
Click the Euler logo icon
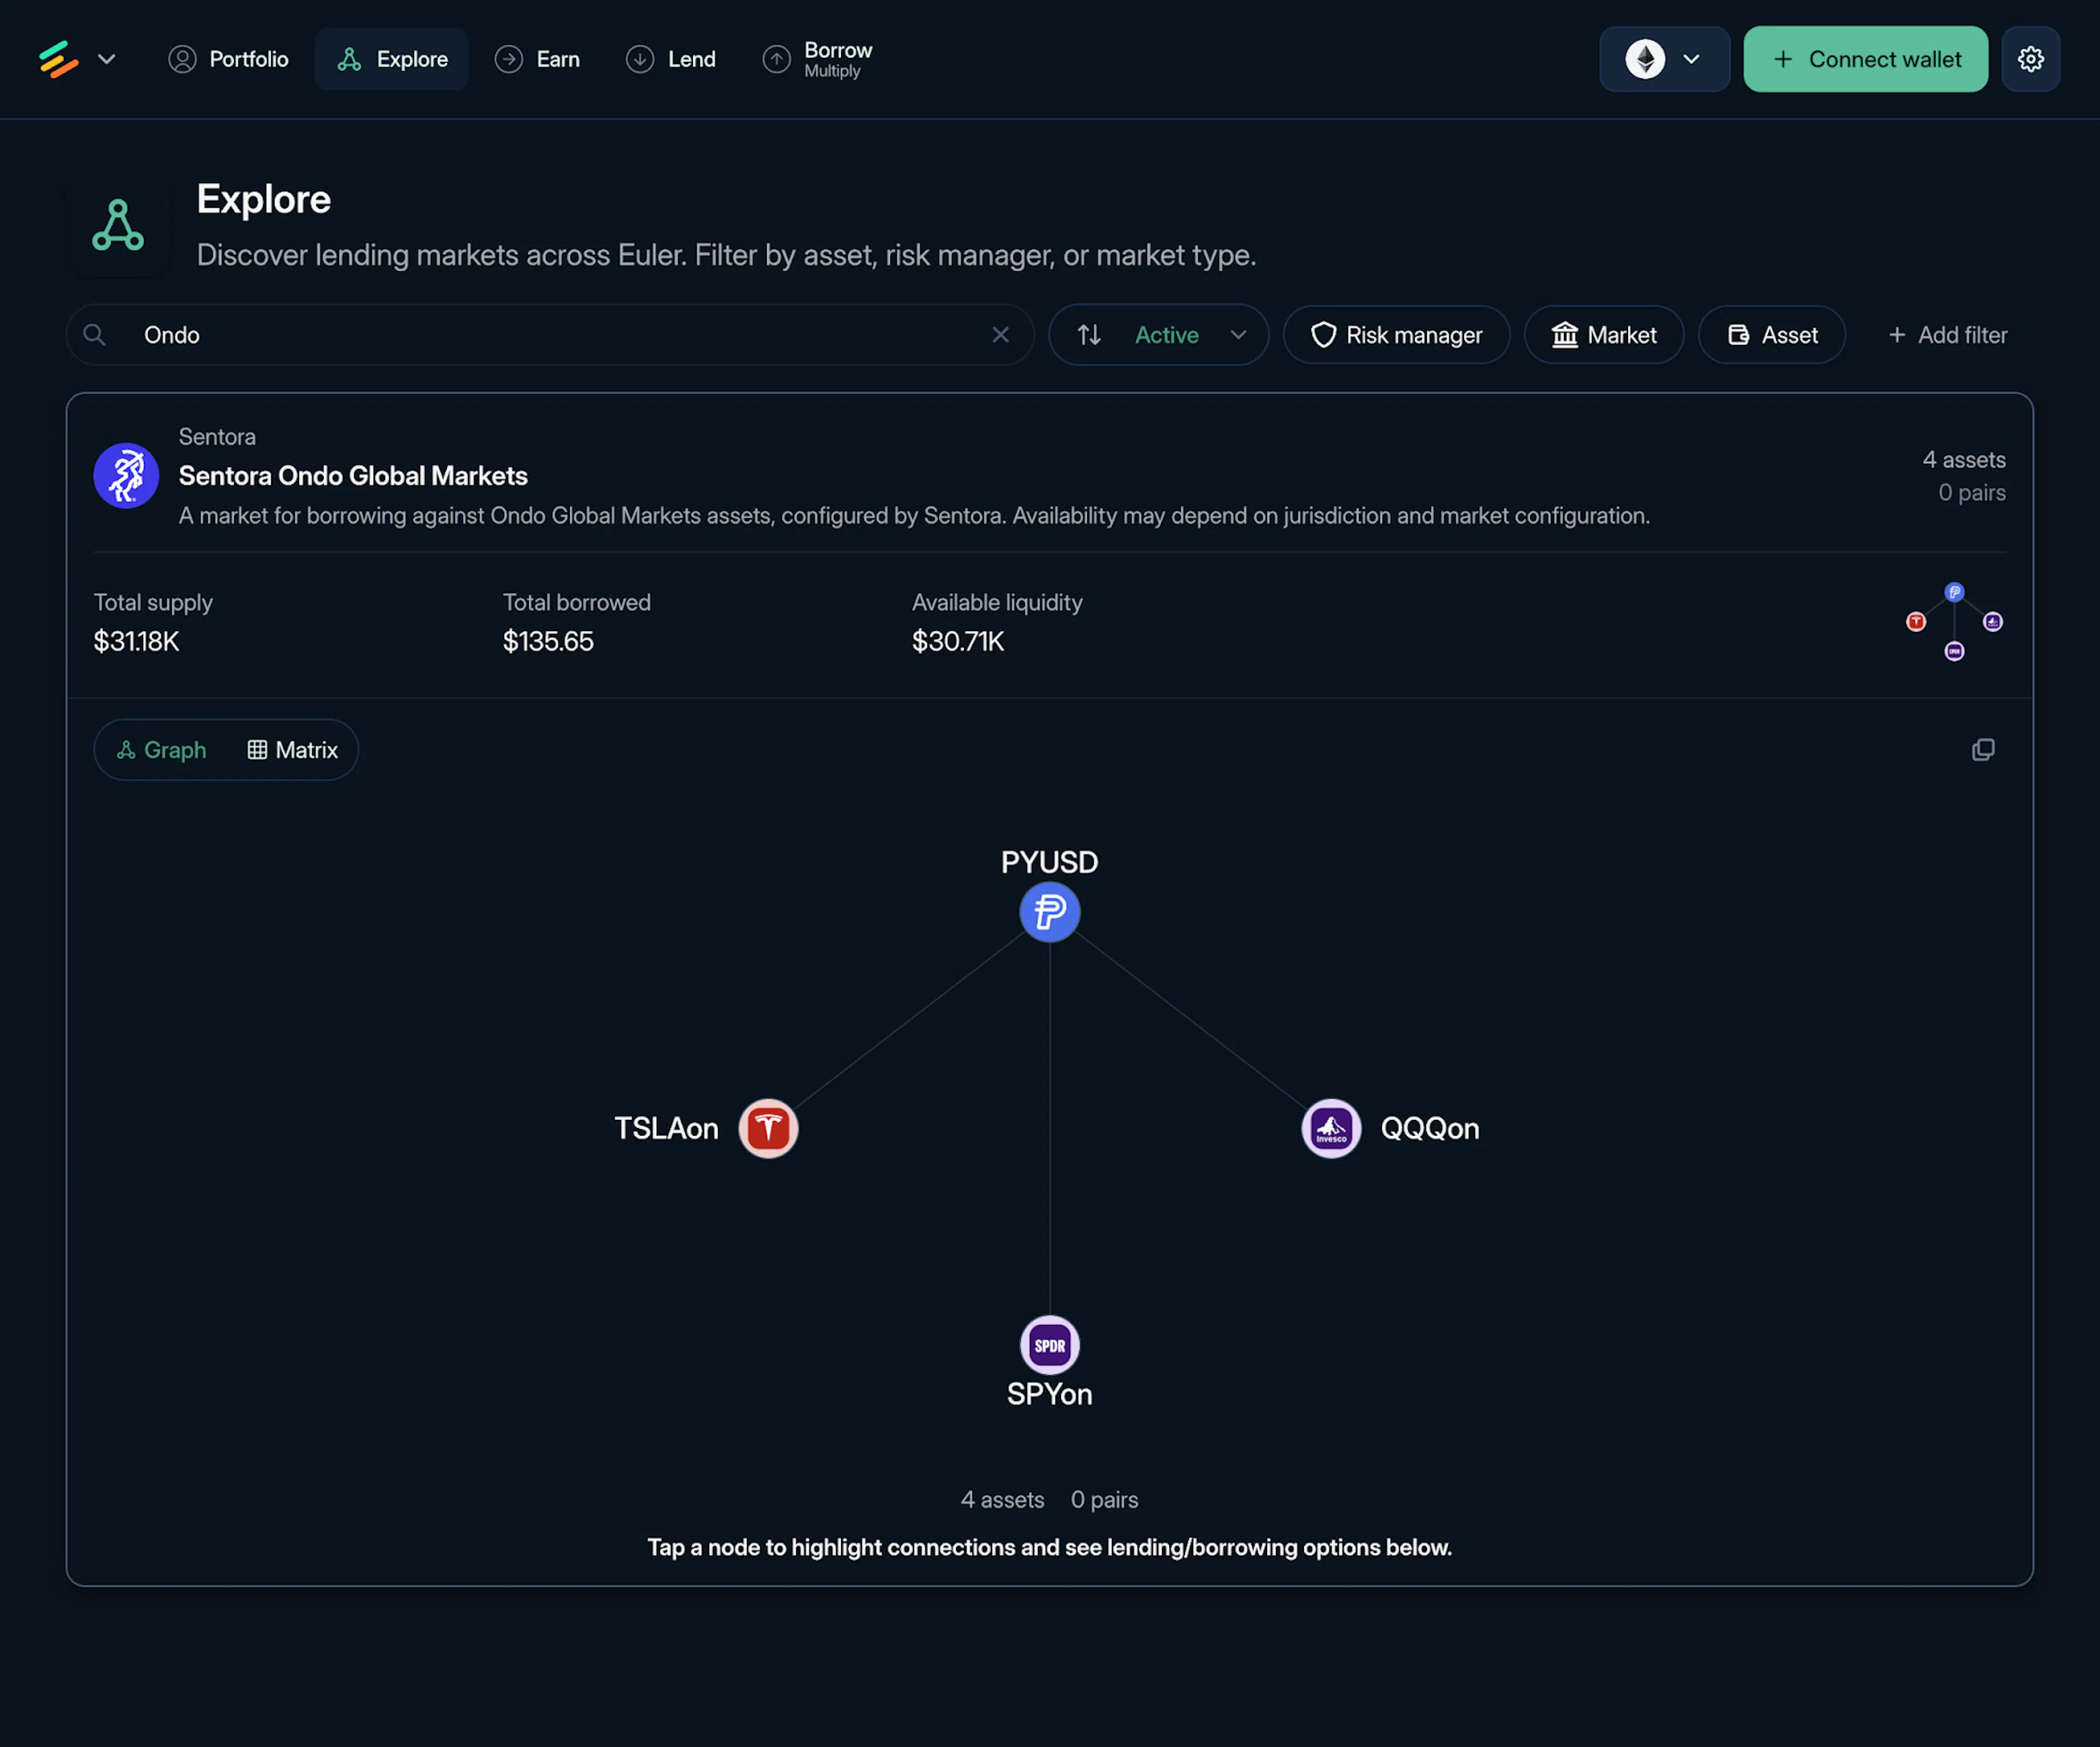tap(58, 59)
